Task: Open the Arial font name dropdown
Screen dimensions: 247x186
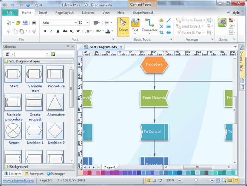Action: click(x=75, y=23)
